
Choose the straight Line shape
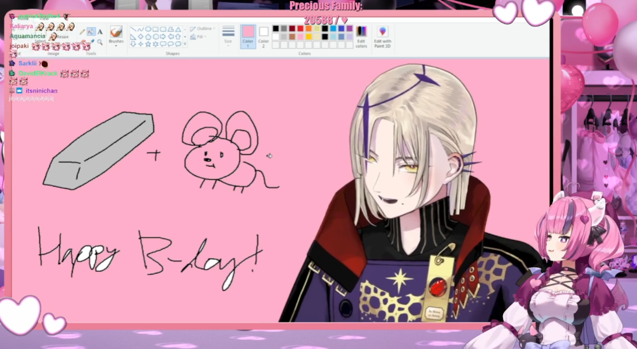tap(133, 29)
